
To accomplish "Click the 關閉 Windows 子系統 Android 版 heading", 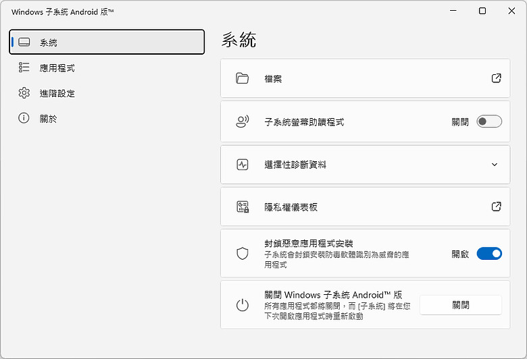I will tap(333, 295).
